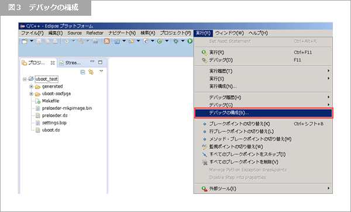Open デバッグ(G) submenu

point(263,105)
